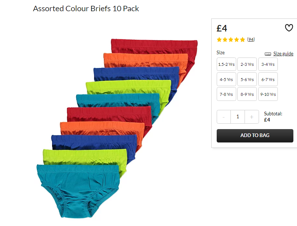The width and height of the screenshot is (297, 226).
Task: Select size 2-3 Yrs
Action: pos(247,64)
